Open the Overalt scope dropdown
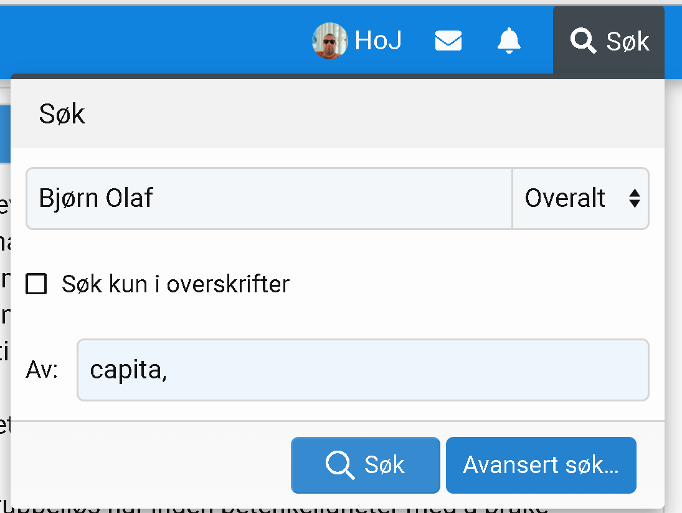The image size is (682, 513). pos(580,198)
